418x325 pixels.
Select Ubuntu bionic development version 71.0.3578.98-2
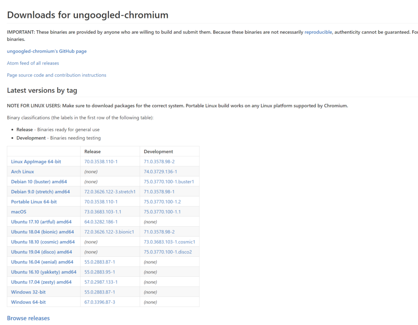click(159, 232)
